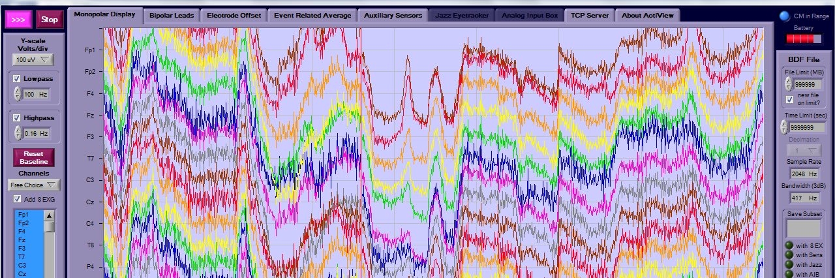Select F4 in the channel list
835x278 pixels.
tap(29, 232)
